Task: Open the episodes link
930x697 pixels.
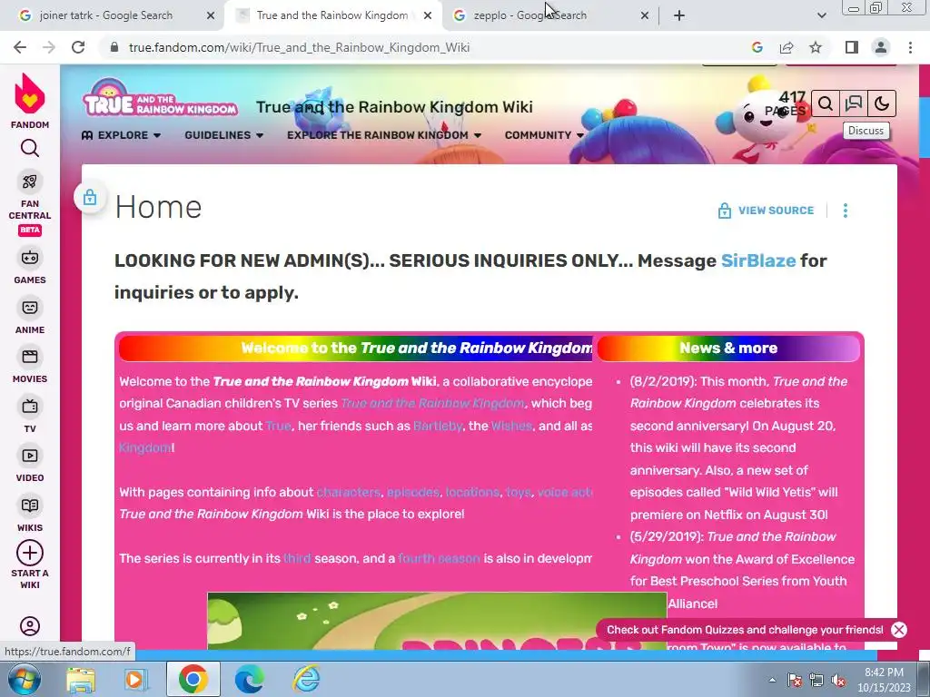Action: [413, 492]
